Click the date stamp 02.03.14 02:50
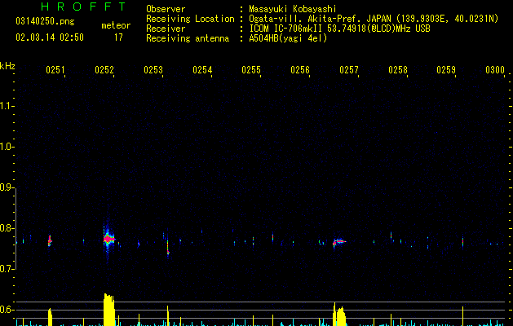This screenshot has width=513, height=326. click(x=50, y=37)
